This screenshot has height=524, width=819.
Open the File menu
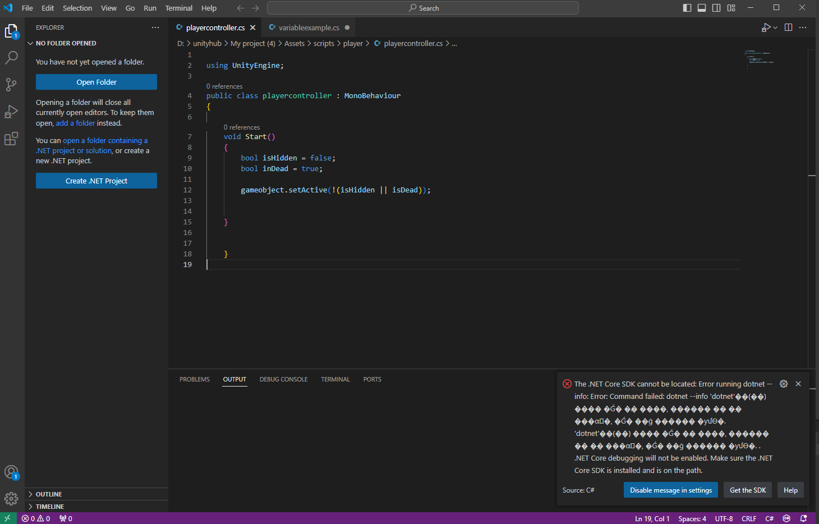27,8
